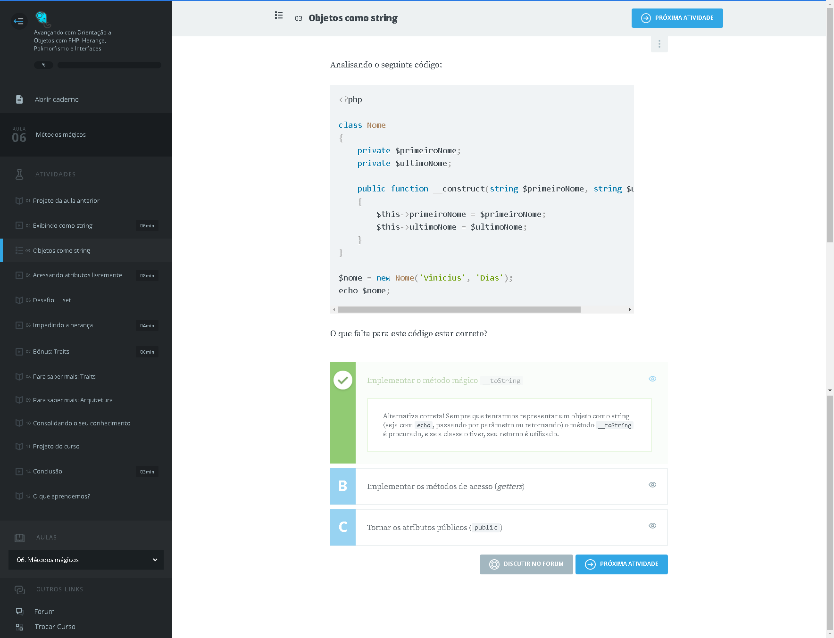Viewport: 834px width, 638px height.
Task: Toggle eye icon for public attributes alternative
Action: [x=652, y=526]
